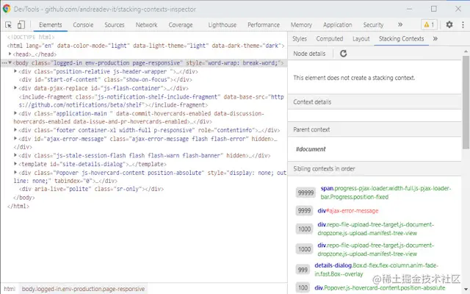Screen dimensions: 470x294
Task: Show more main panel tabs
Action: [x=400, y=25]
